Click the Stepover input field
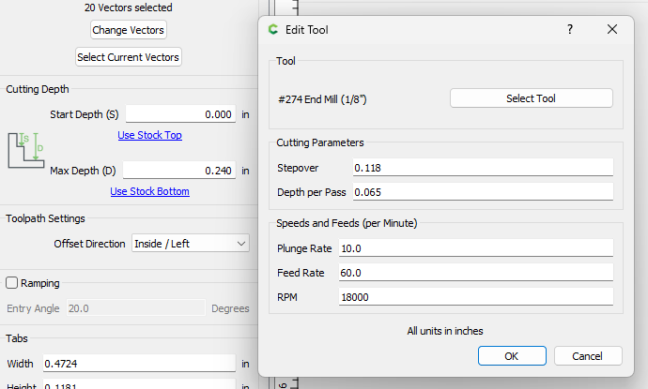 482,167
